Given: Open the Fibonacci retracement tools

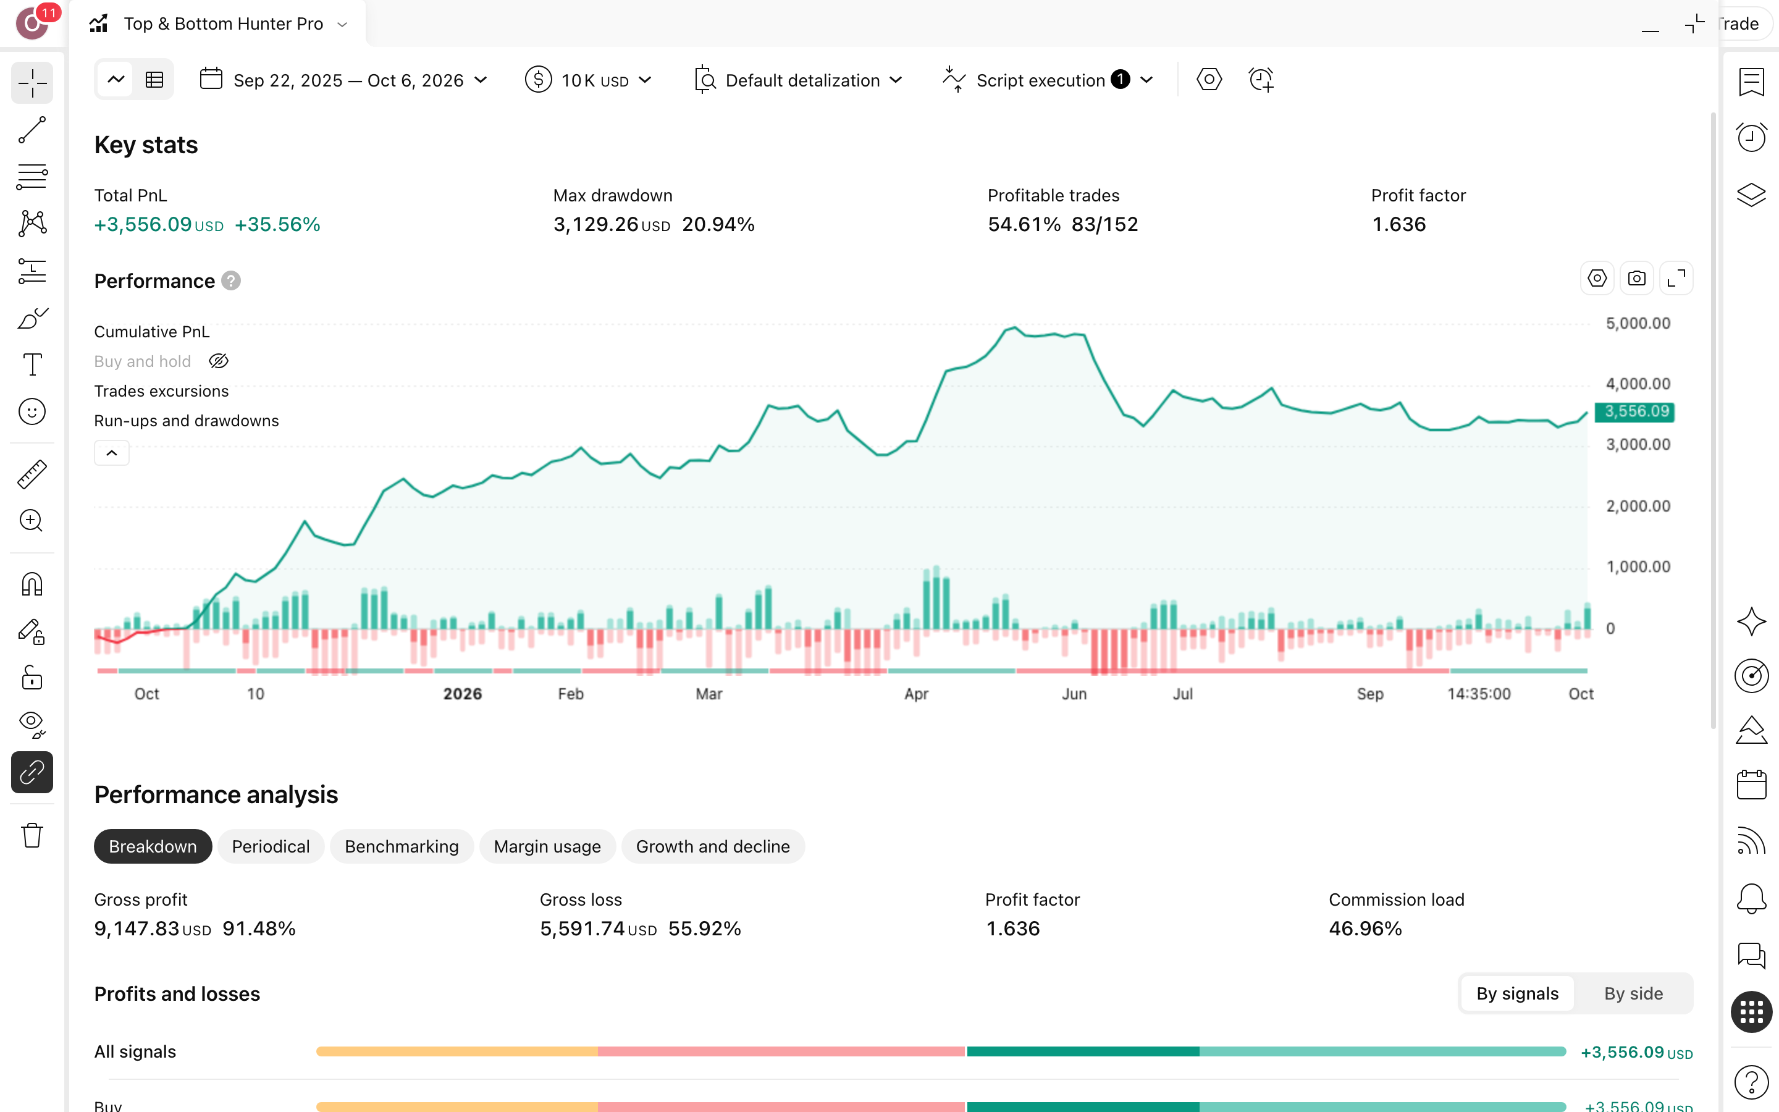Looking at the screenshot, I should tap(32, 177).
